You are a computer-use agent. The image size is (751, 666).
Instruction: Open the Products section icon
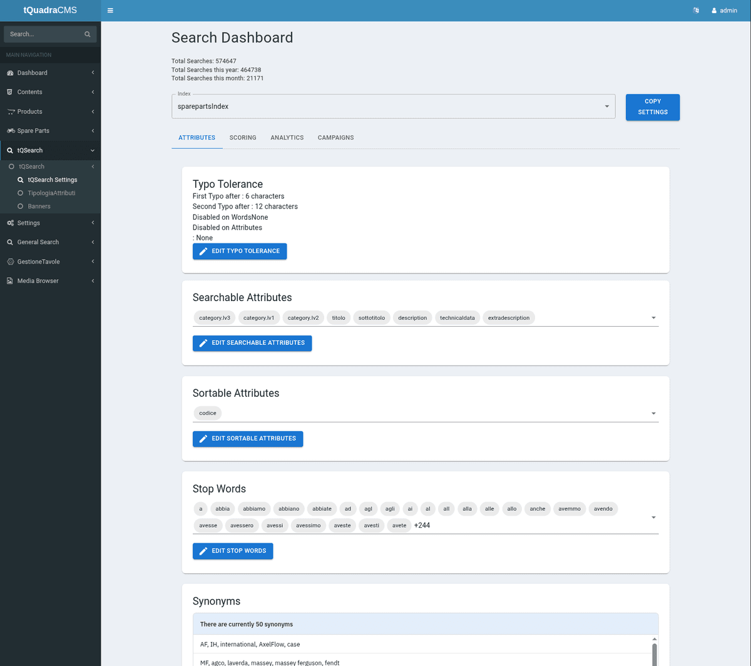pos(10,111)
